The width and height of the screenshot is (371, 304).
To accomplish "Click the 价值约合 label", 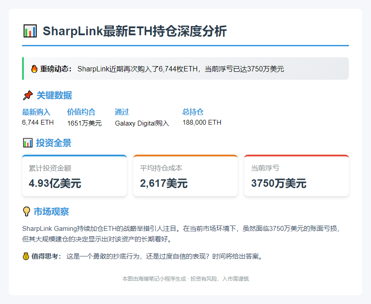I will [81, 112].
